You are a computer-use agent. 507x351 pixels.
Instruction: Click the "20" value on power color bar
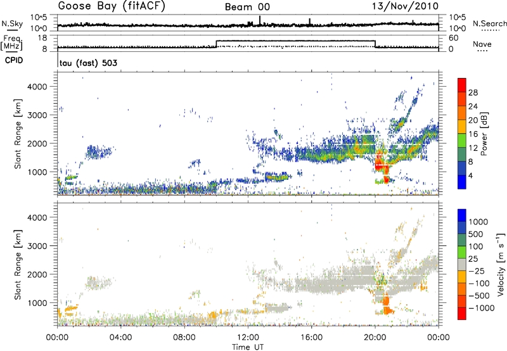tap(473, 120)
